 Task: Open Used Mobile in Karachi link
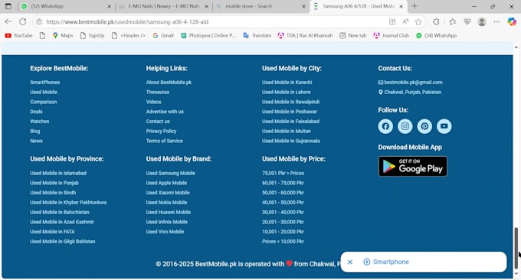[287, 83]
